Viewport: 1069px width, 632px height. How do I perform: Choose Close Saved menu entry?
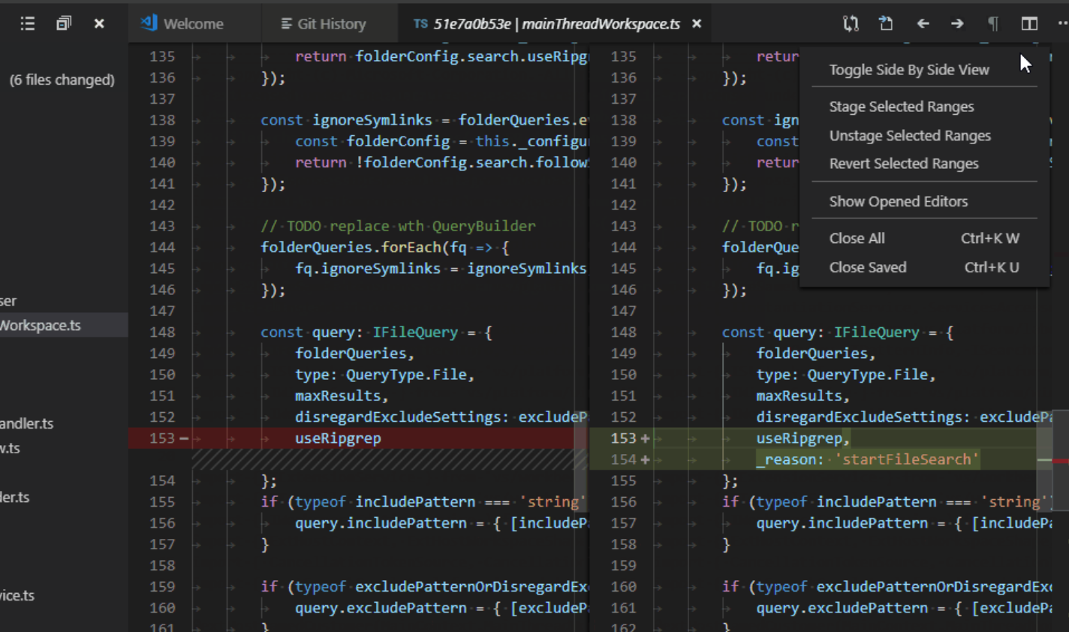(924, 267)
